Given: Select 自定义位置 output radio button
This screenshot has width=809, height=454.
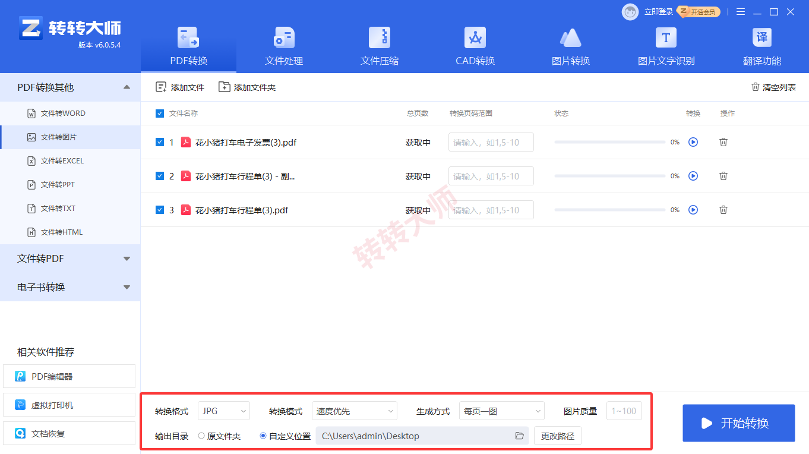Looking at the screenshot, I should point(263,436).
